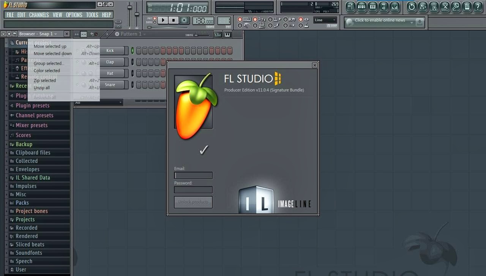Viewport: 486px width, 276px height.
Task: Close the FL Studio about dialog
Action: point(314,65)
